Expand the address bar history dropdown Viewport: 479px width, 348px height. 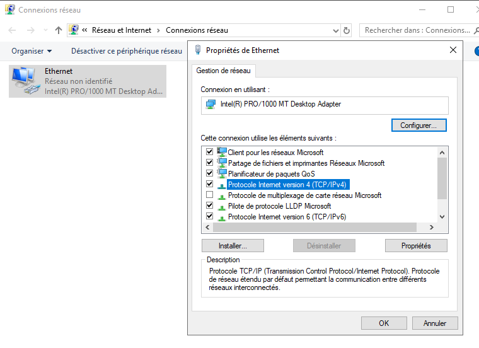click(x=335, y=30)
